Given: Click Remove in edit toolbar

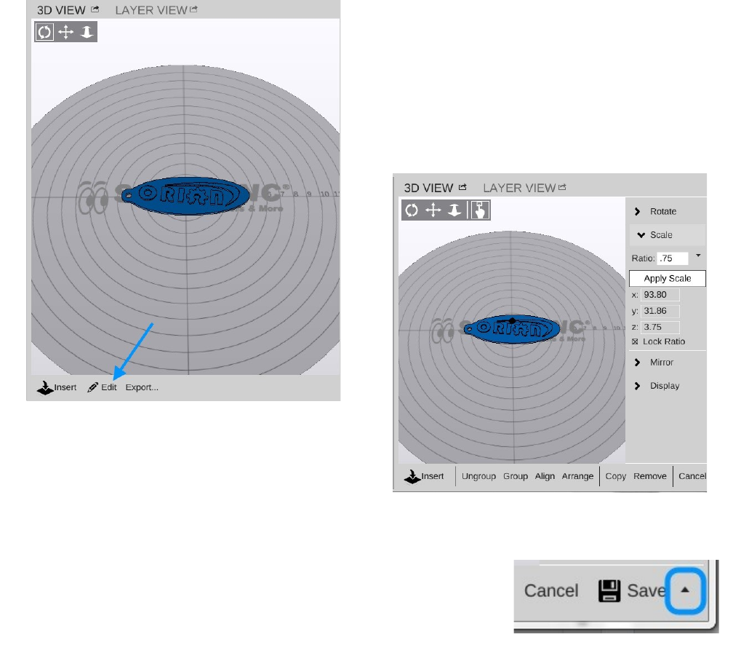Looking at the screenshot, I should (650, 477).
